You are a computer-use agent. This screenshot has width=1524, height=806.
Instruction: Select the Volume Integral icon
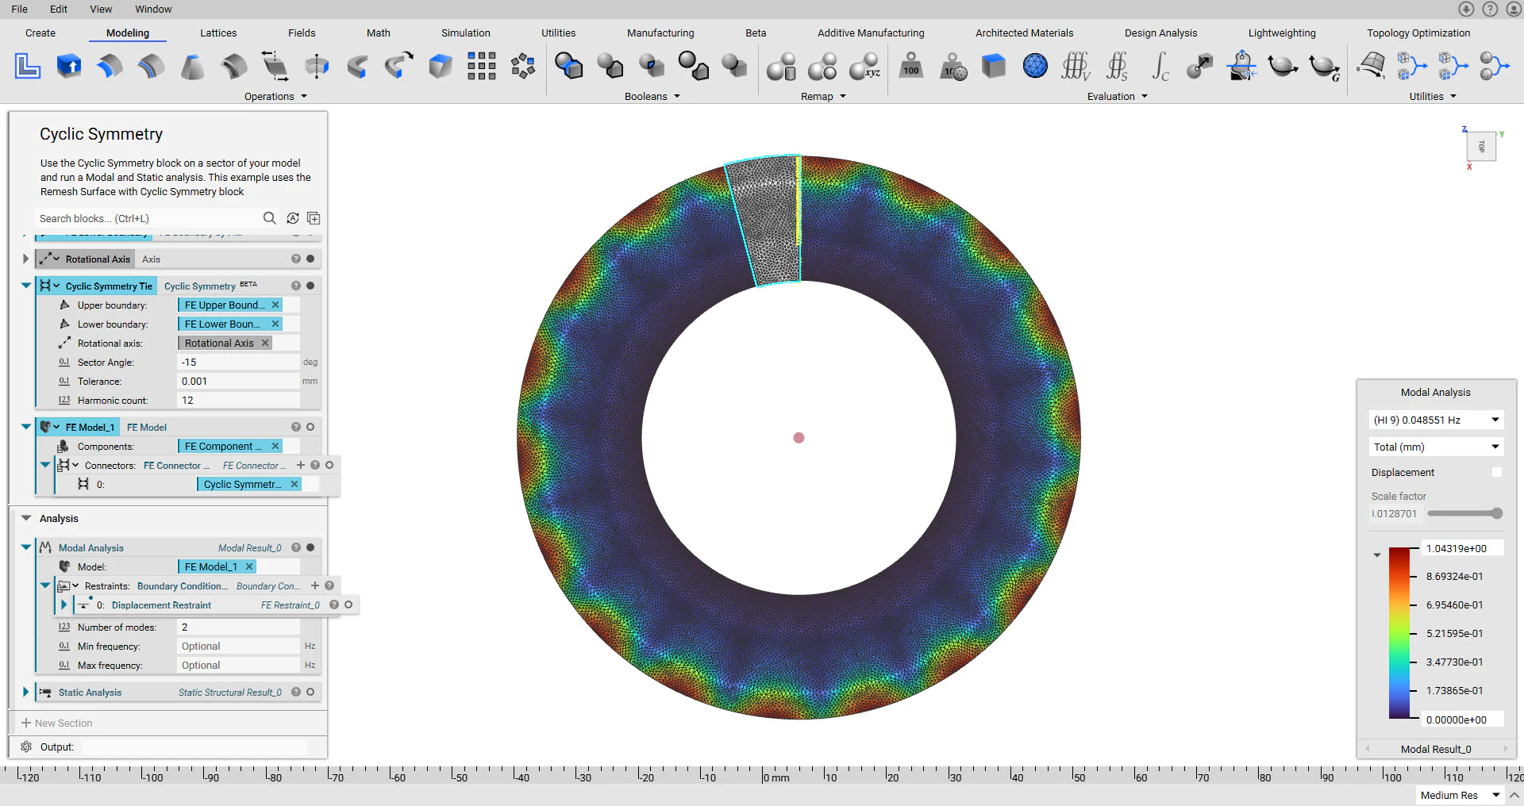pyautogui.click(x=1076, y=66)
